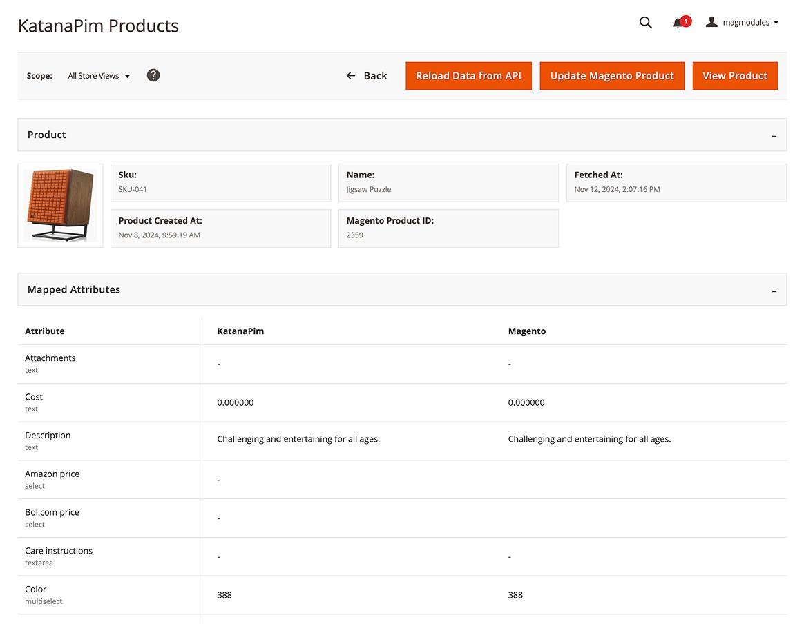Select the Amazon price attribute label

click(52, 474)
